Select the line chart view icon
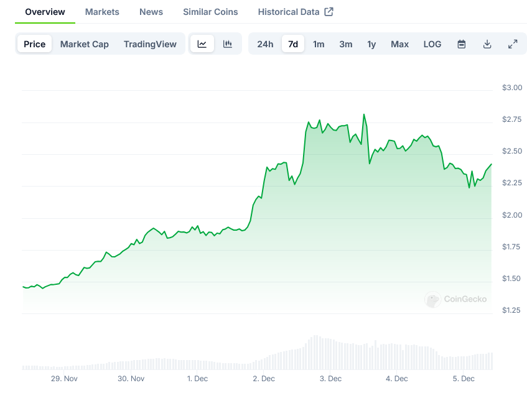This screenshot has height=393, width=527. 202,44
